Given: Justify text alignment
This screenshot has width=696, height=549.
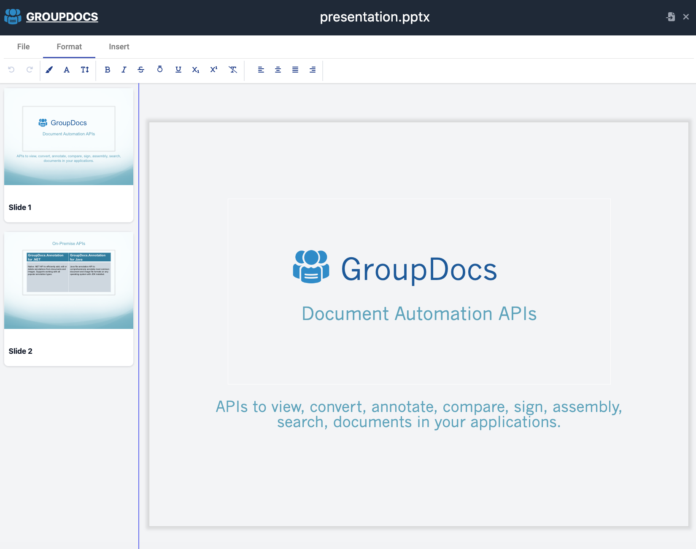Looking at the screenshot, I should [295, 70].
